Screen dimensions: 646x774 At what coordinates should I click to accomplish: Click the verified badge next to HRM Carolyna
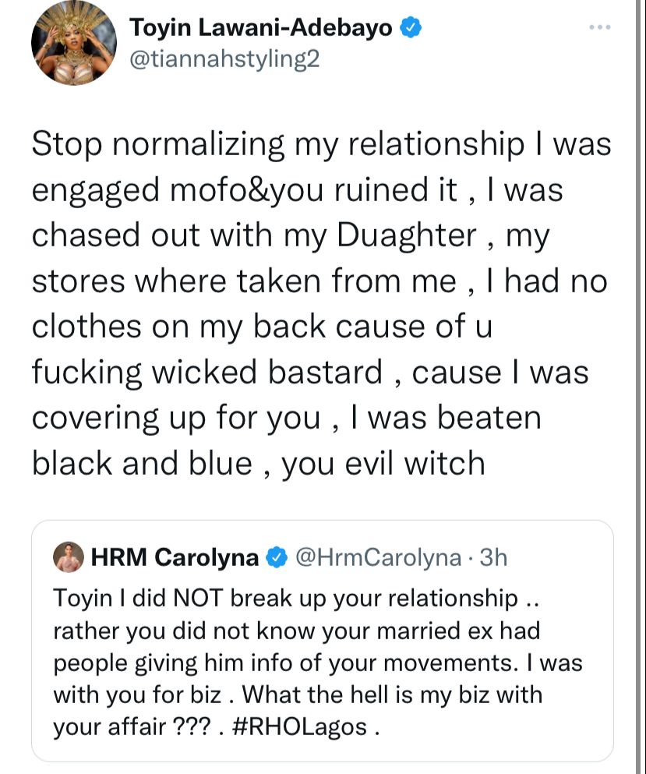coord(277,557)
